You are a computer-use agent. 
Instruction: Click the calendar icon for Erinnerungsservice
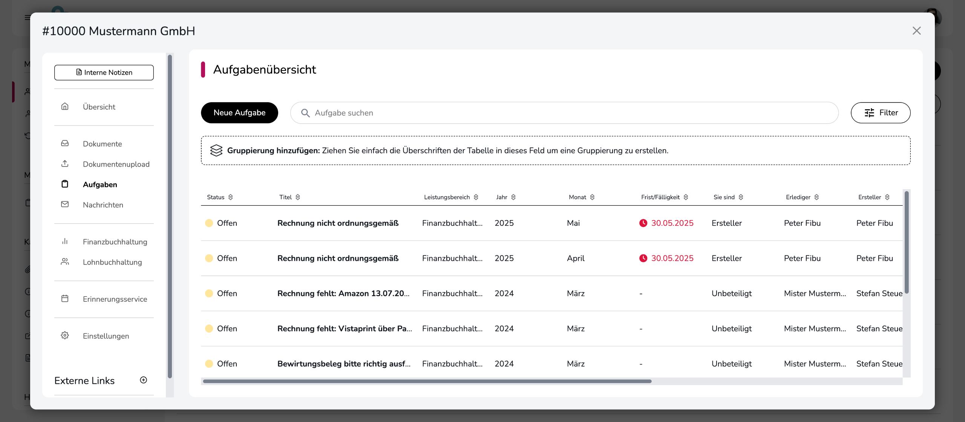click(65, 299)
